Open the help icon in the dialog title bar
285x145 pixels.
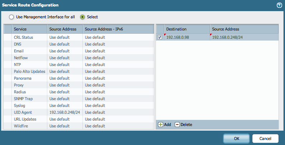coord(279,5)
